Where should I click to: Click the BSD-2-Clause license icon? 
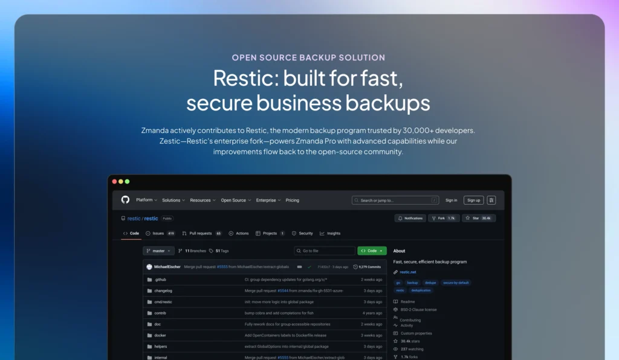pyautogui.click(x=395, y=309)
